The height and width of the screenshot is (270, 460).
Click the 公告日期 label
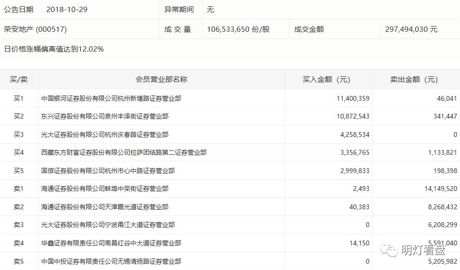click(x=18, y=9)
